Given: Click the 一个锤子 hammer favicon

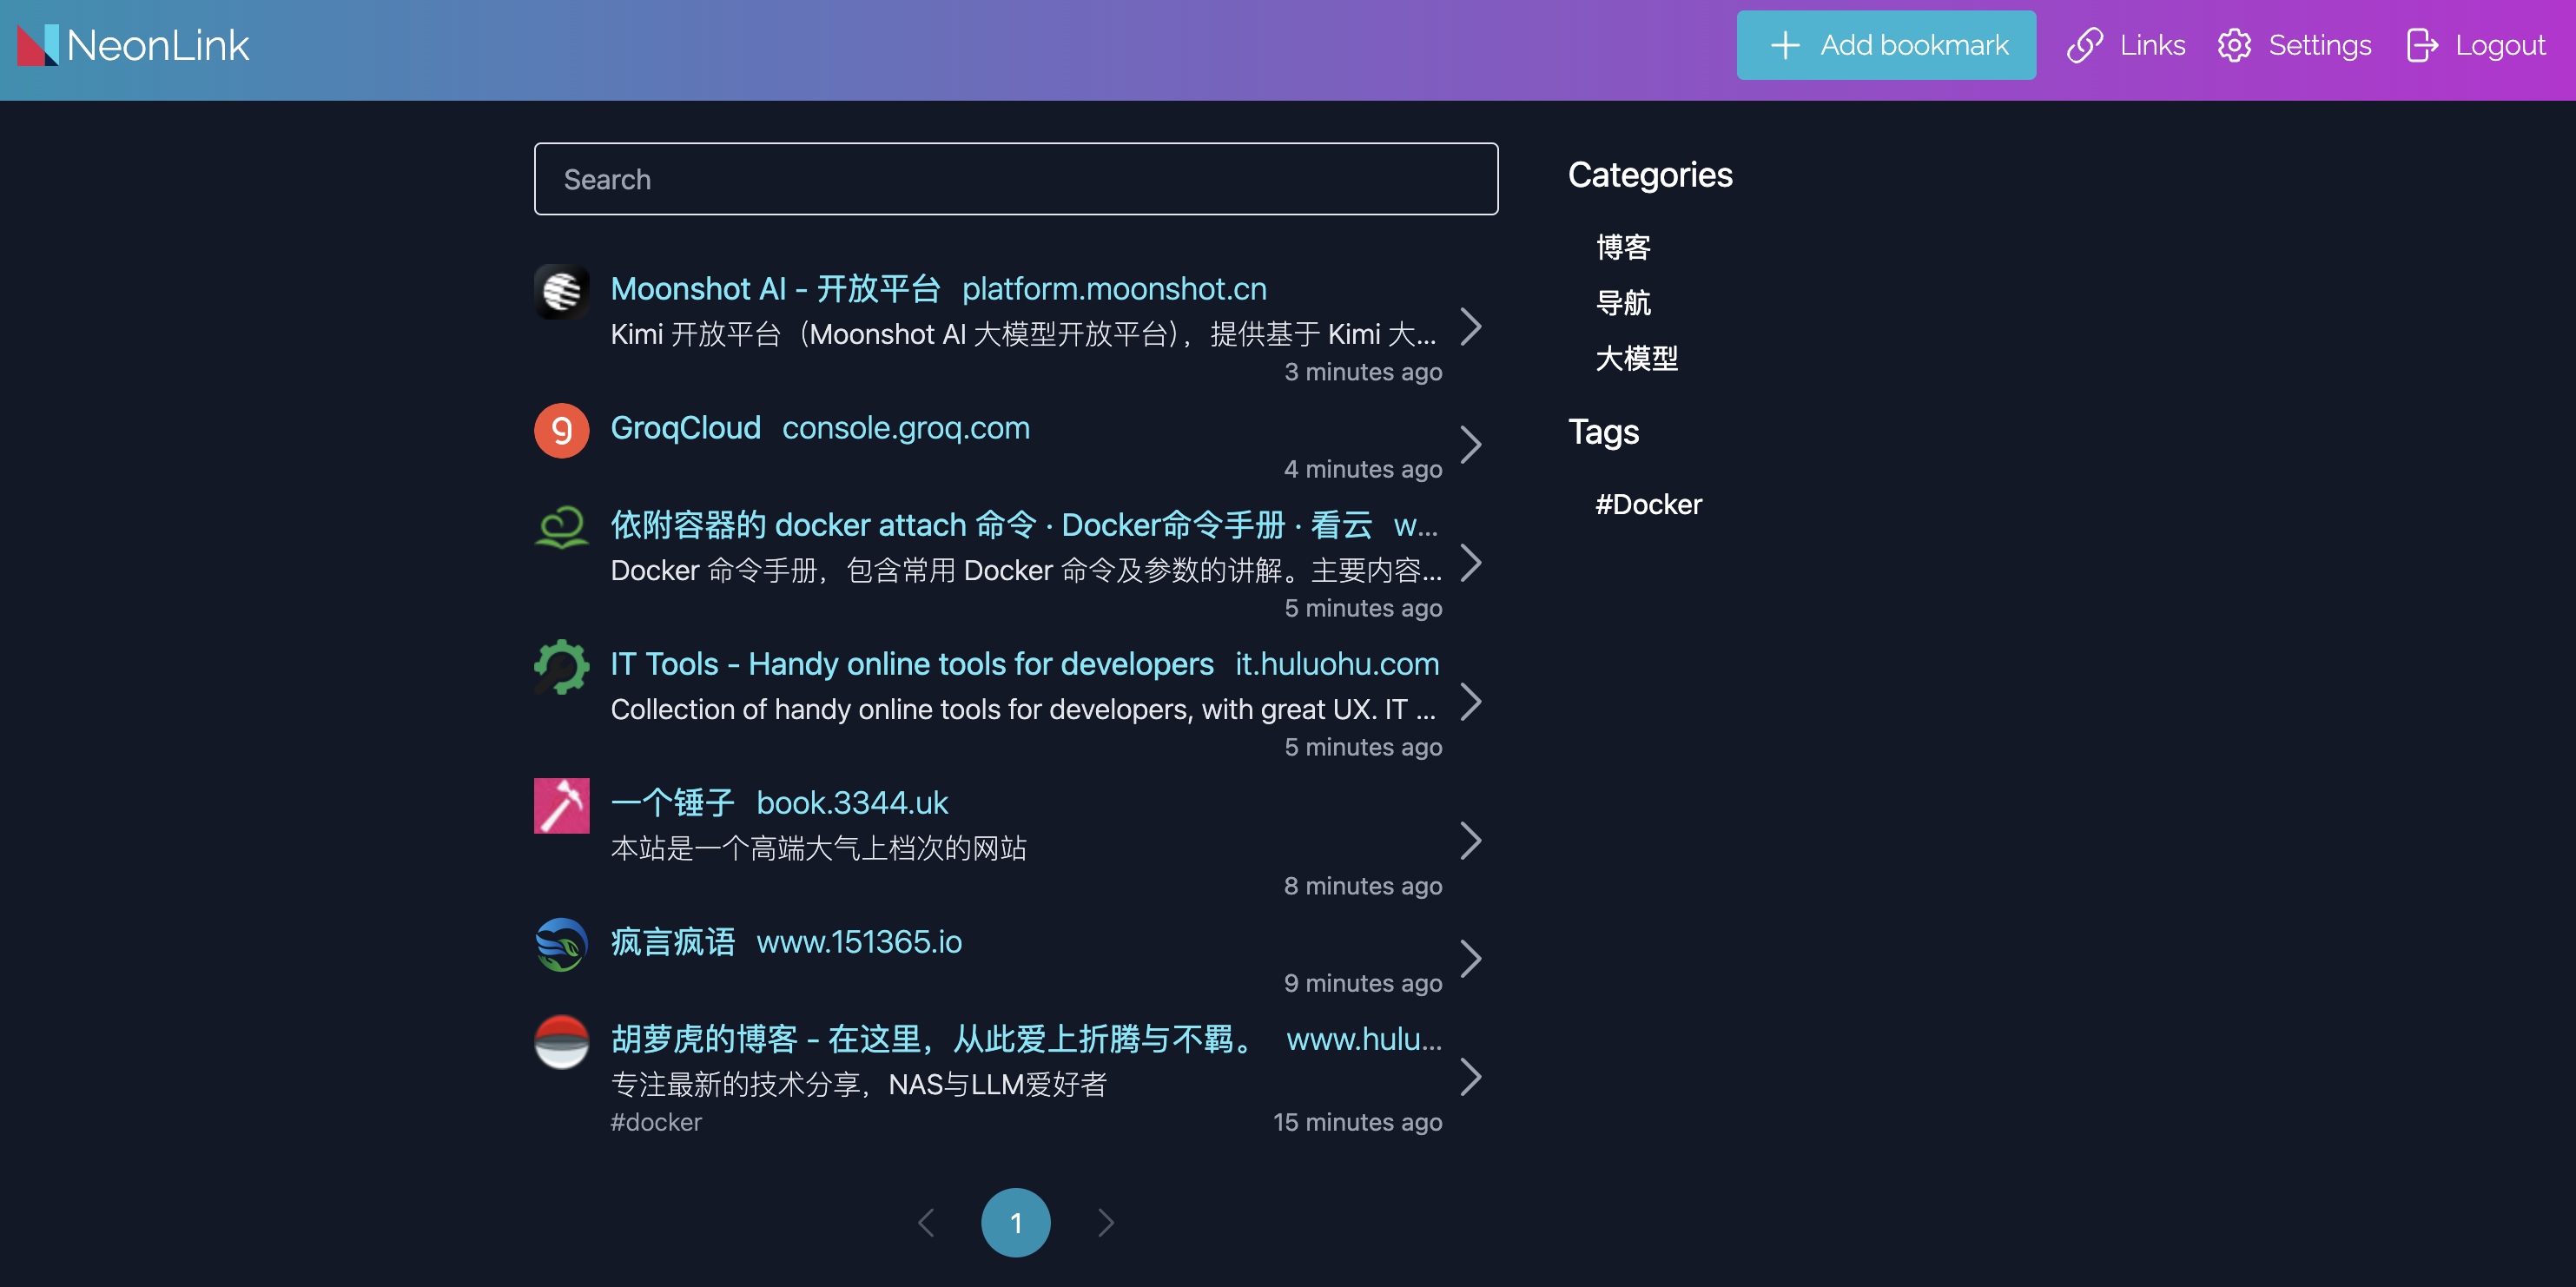Looking at the screenshot, I should [x=561, y=806].
